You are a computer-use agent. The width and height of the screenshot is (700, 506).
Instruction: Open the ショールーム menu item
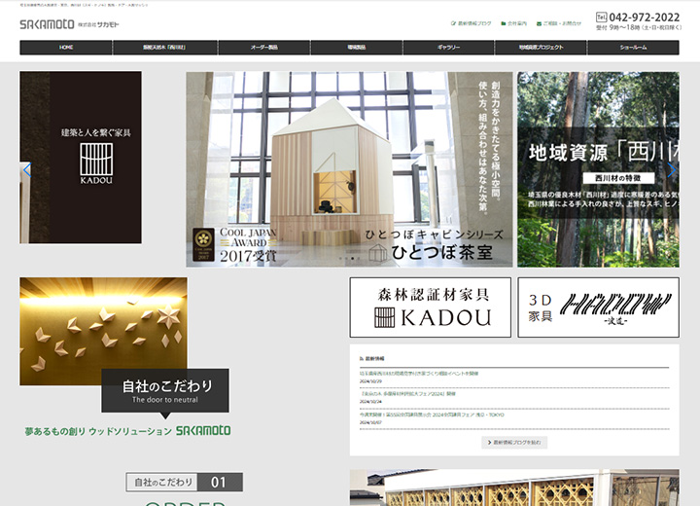(633, 48)
